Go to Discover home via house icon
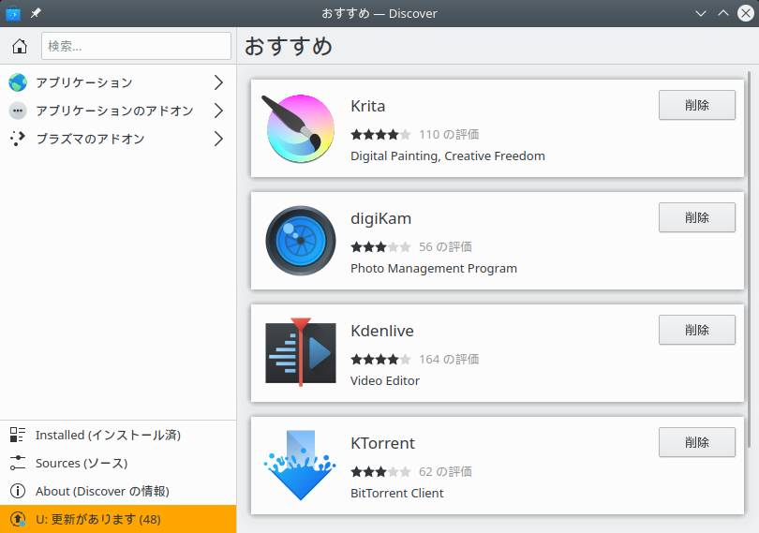759x533 pixels. click(20, 46)
